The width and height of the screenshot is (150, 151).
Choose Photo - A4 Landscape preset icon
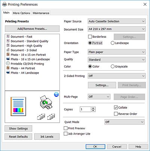click(8, 73)
